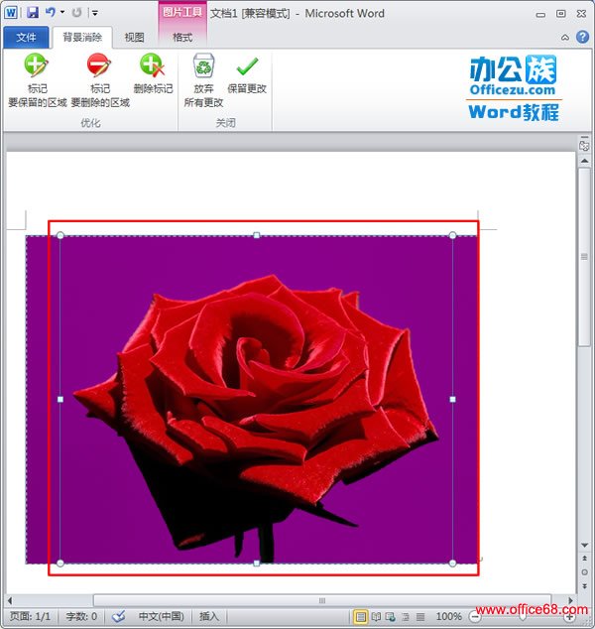Click the vertical scrollbar up arrow
The image size is (595, 629).
(584, 161)
